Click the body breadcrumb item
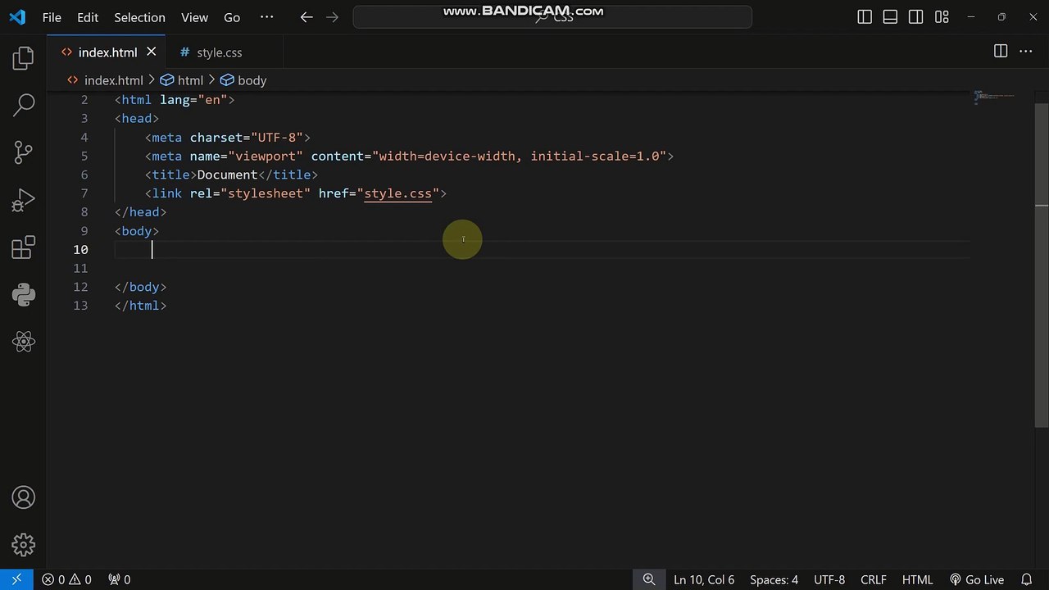1049x590 pixels. [x=243, y=80]
